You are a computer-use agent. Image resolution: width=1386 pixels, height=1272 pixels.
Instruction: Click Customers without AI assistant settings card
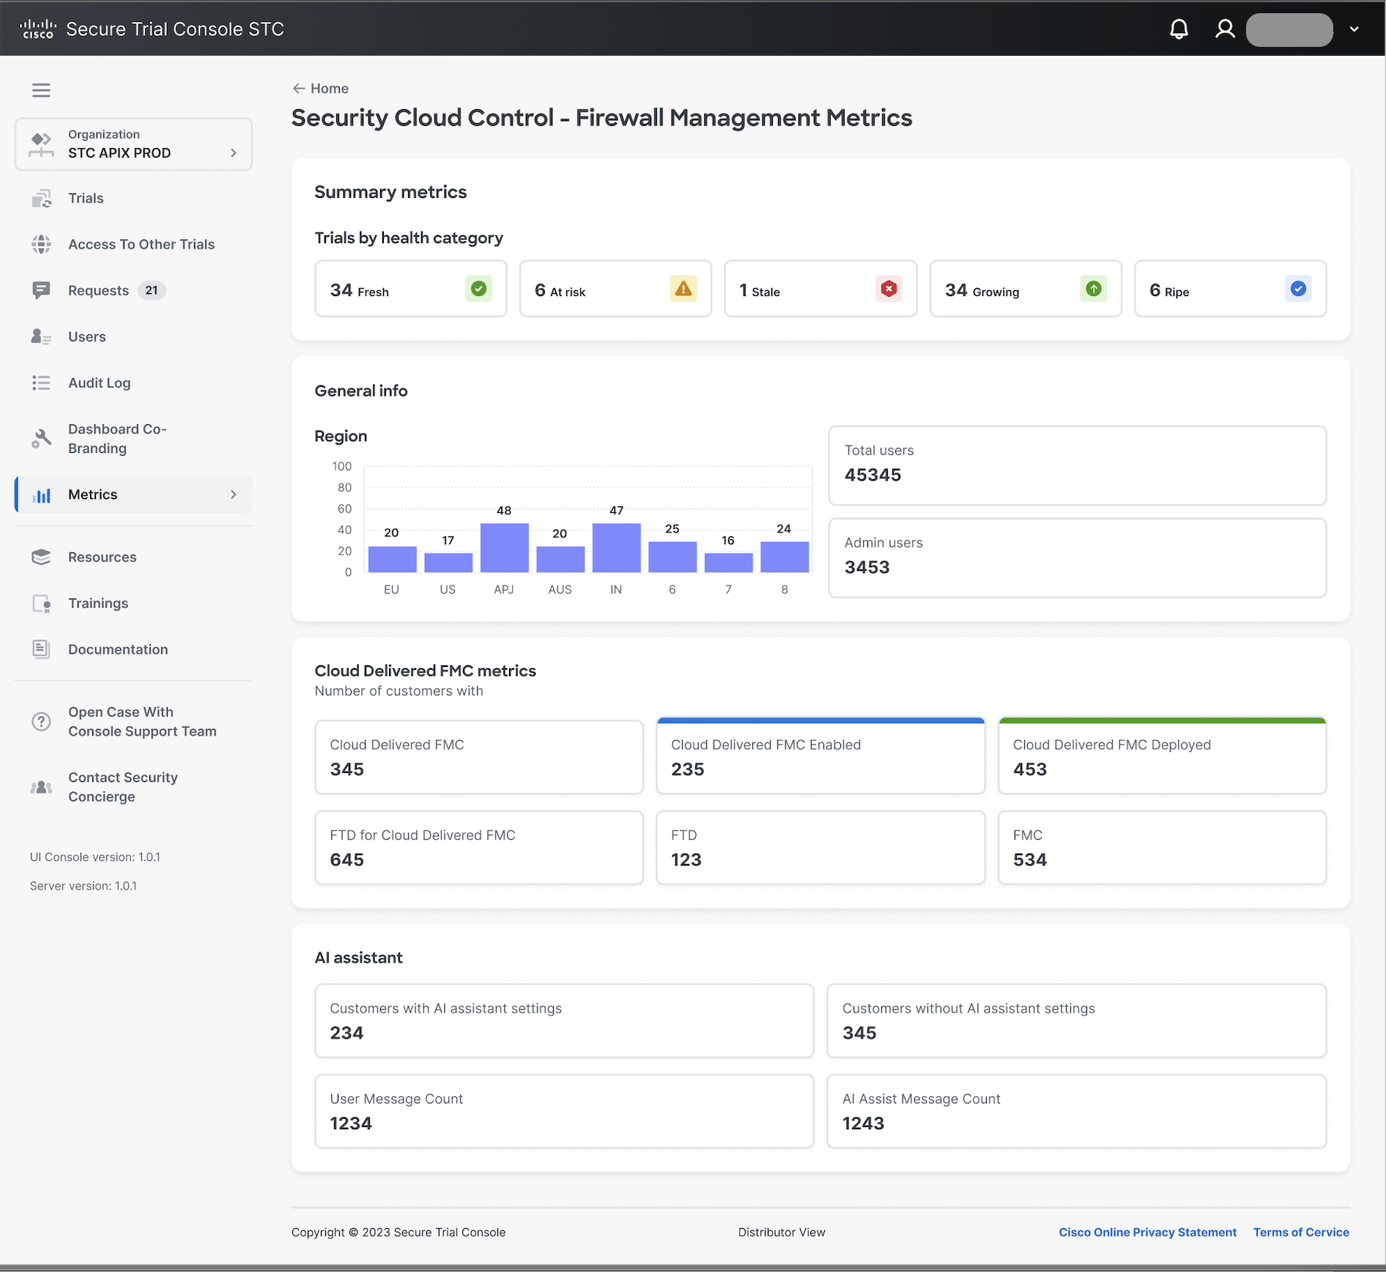[x=1077, y=1021]
